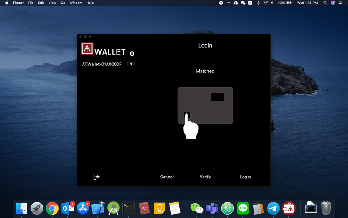Launch Telegram from the Dock
The width and height of the screenshot is (348, 218).
(x=273, y=208)
